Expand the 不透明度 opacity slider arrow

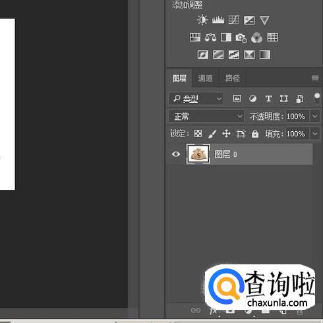point(314,116)
